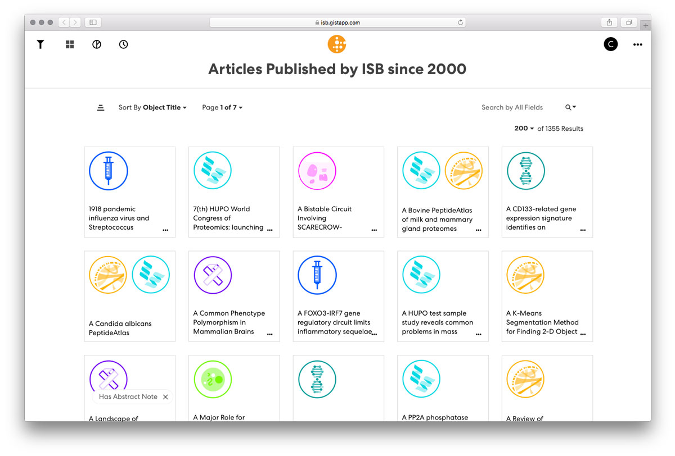The width and height of the screenshot is (675, 456).
Task: Click the list legend icon beside Sort By
Action: [x=101, y=107]
